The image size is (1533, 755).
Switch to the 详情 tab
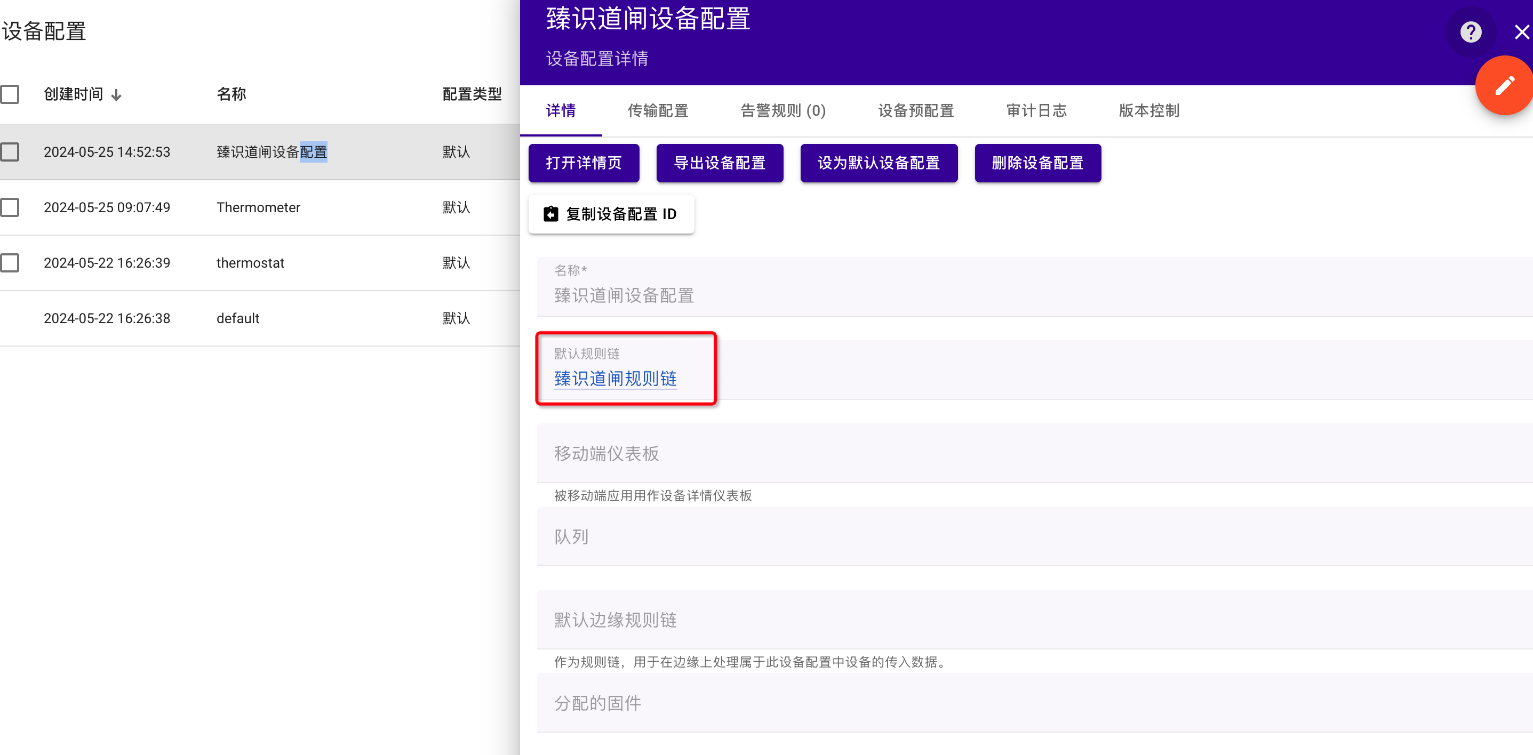(x=561, y=111)
